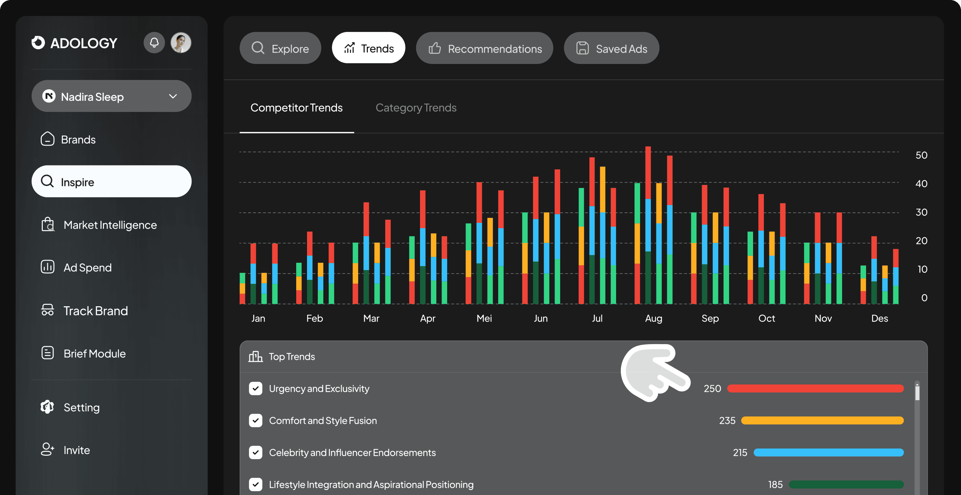
Task: Toggle Celebrity and Influencer Endorsements checkbox
Action: (x=256, y=453)
